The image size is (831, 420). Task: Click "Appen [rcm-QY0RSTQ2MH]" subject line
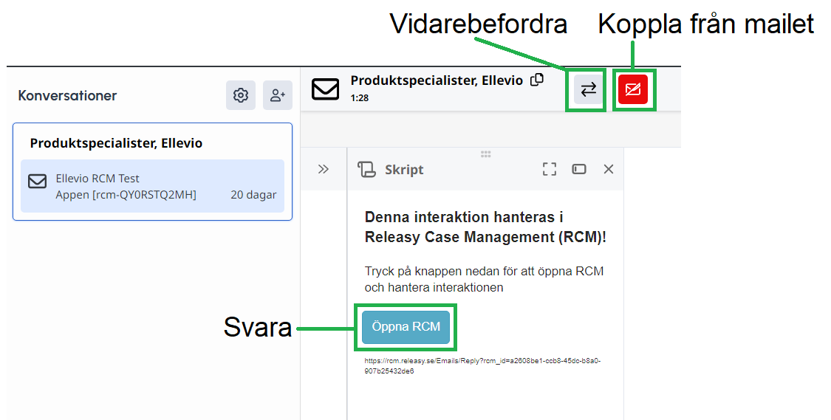[x=126, y=195]
